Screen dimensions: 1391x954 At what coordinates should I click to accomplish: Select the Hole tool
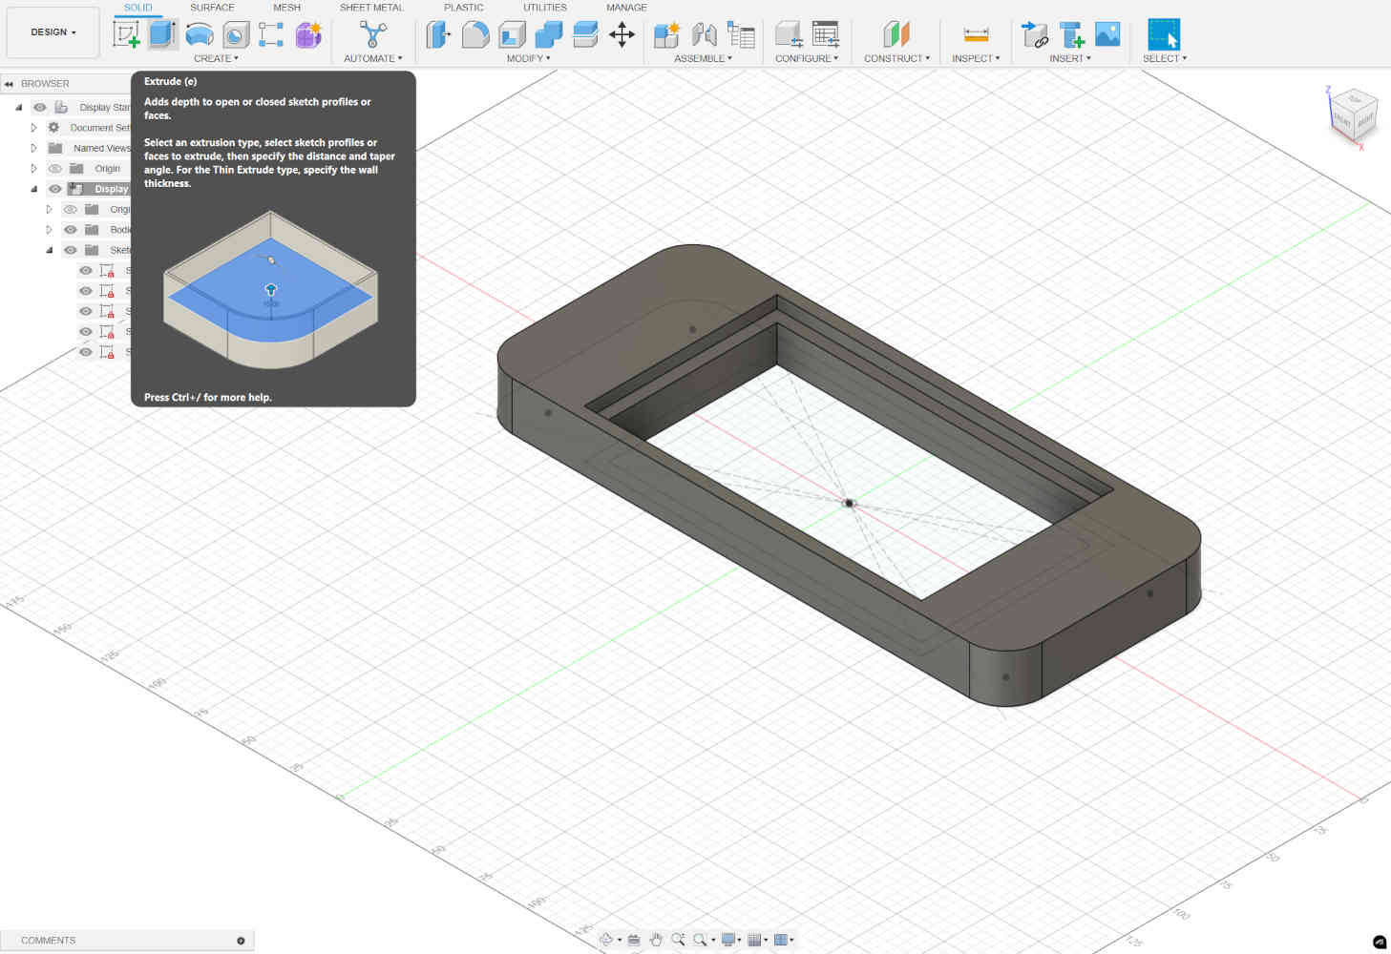coord(235,35)
